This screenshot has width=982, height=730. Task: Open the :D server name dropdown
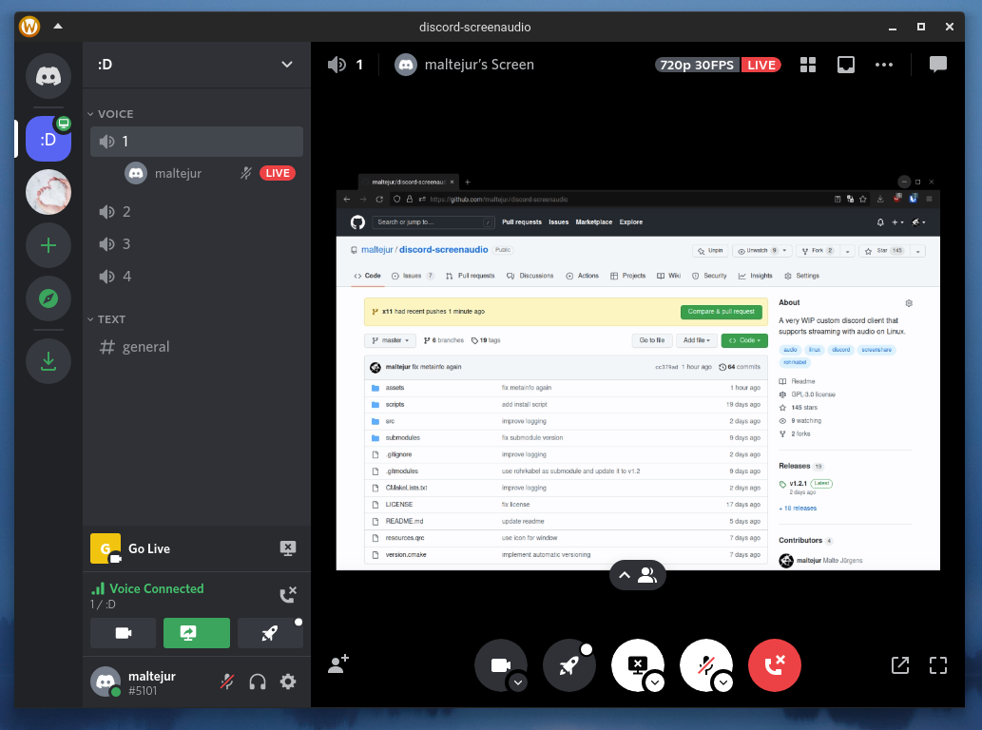197,65
